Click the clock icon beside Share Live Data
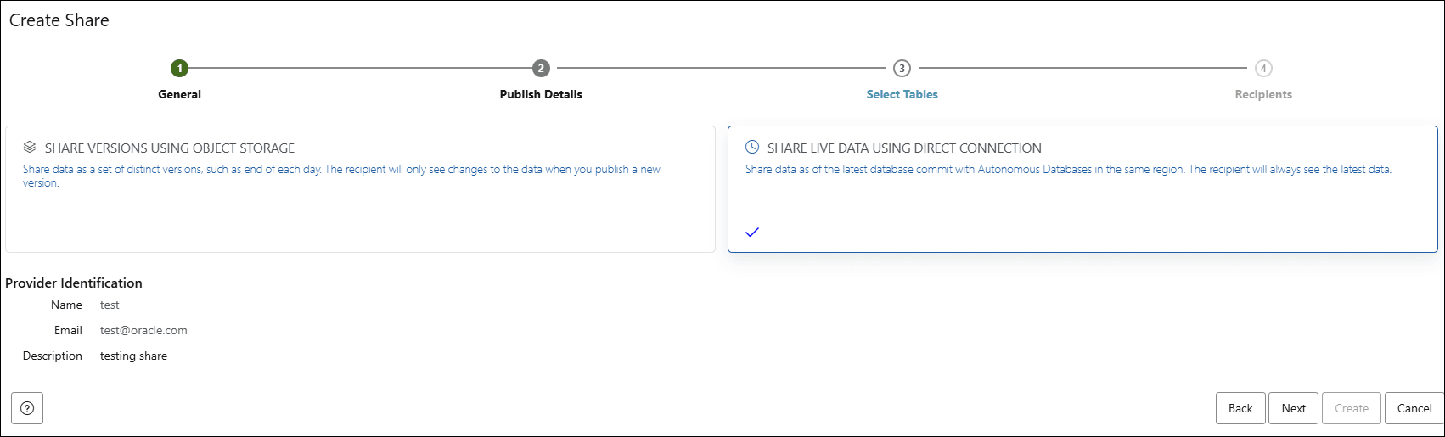The height and width of the screenshot is (437, 1445). 752,147
